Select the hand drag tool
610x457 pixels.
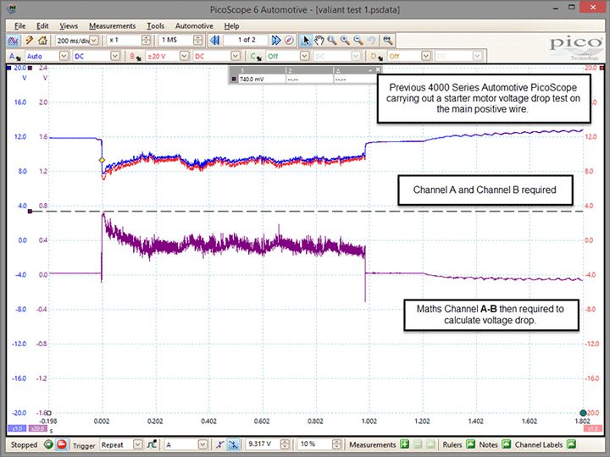coord(319,40)
